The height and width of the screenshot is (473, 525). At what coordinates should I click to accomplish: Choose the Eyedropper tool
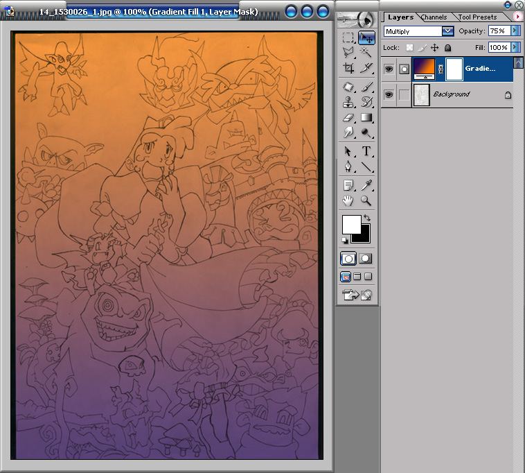click(366, 185)
